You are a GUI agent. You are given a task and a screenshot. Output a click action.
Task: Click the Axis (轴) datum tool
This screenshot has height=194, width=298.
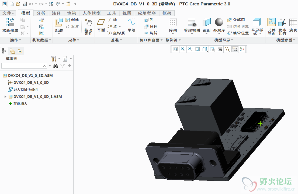[113, 20]
